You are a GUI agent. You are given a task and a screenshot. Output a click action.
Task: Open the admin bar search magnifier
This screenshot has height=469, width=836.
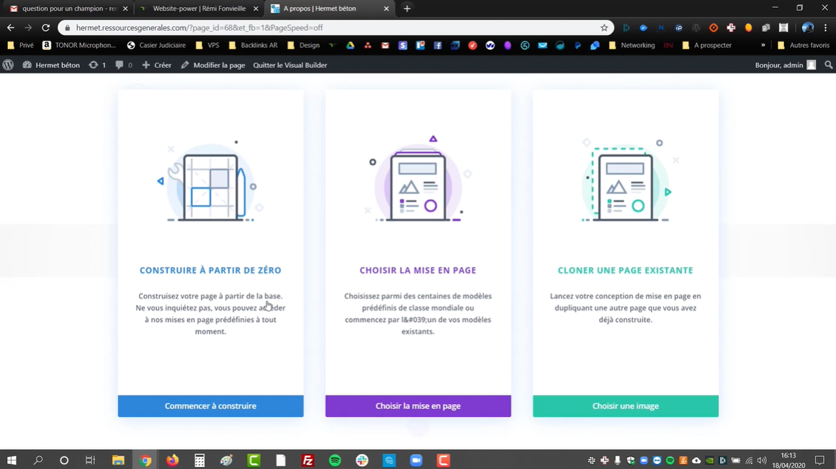tap(828, 65)
